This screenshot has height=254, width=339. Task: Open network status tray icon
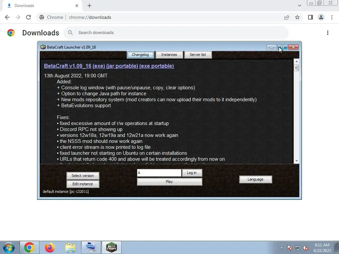coord(298,248)
